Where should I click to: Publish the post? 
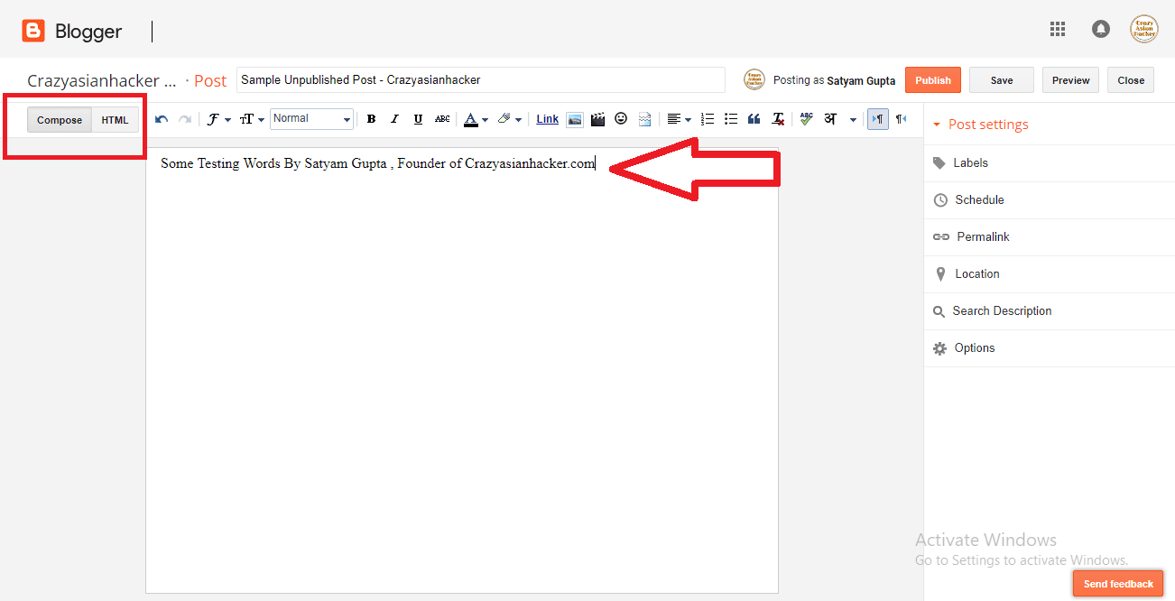tap(932, 79)
